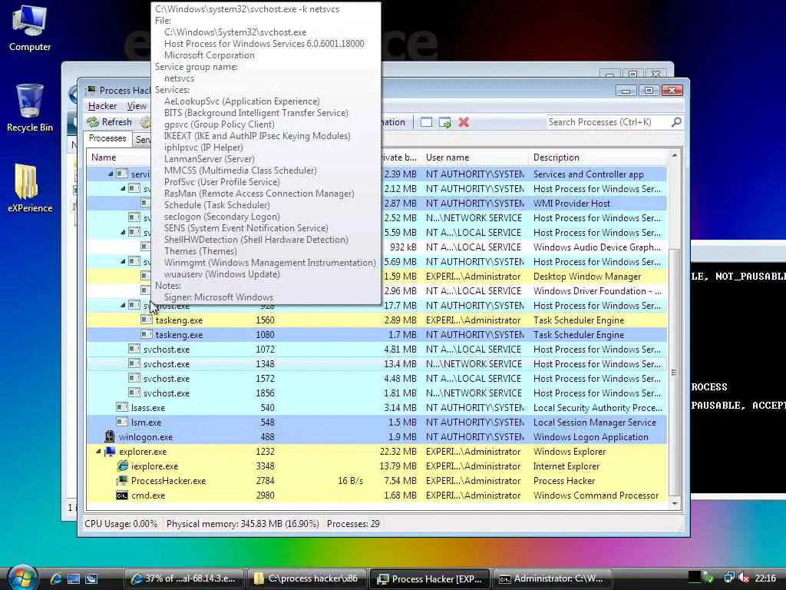Sort by the User name column header
Viewport: 786px width, 590px height.
coord(474,157)
